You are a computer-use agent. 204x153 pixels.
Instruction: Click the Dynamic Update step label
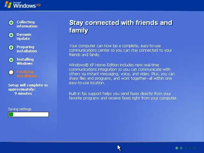coord(24,36)
